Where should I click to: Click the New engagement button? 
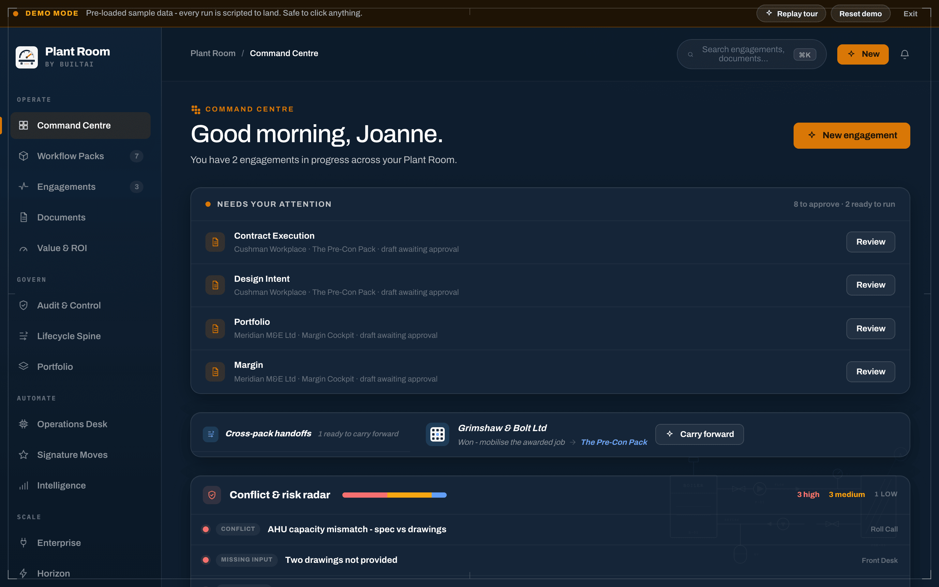pos(852,135)
